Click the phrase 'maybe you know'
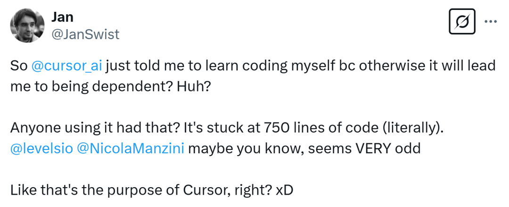This screenshot has width=509, height=207. (x=246, y=149)
